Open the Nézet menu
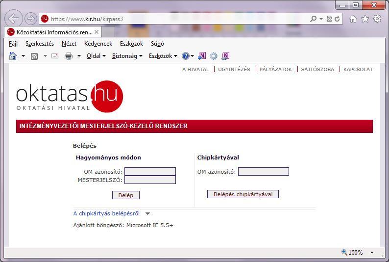 click(69, 44)
